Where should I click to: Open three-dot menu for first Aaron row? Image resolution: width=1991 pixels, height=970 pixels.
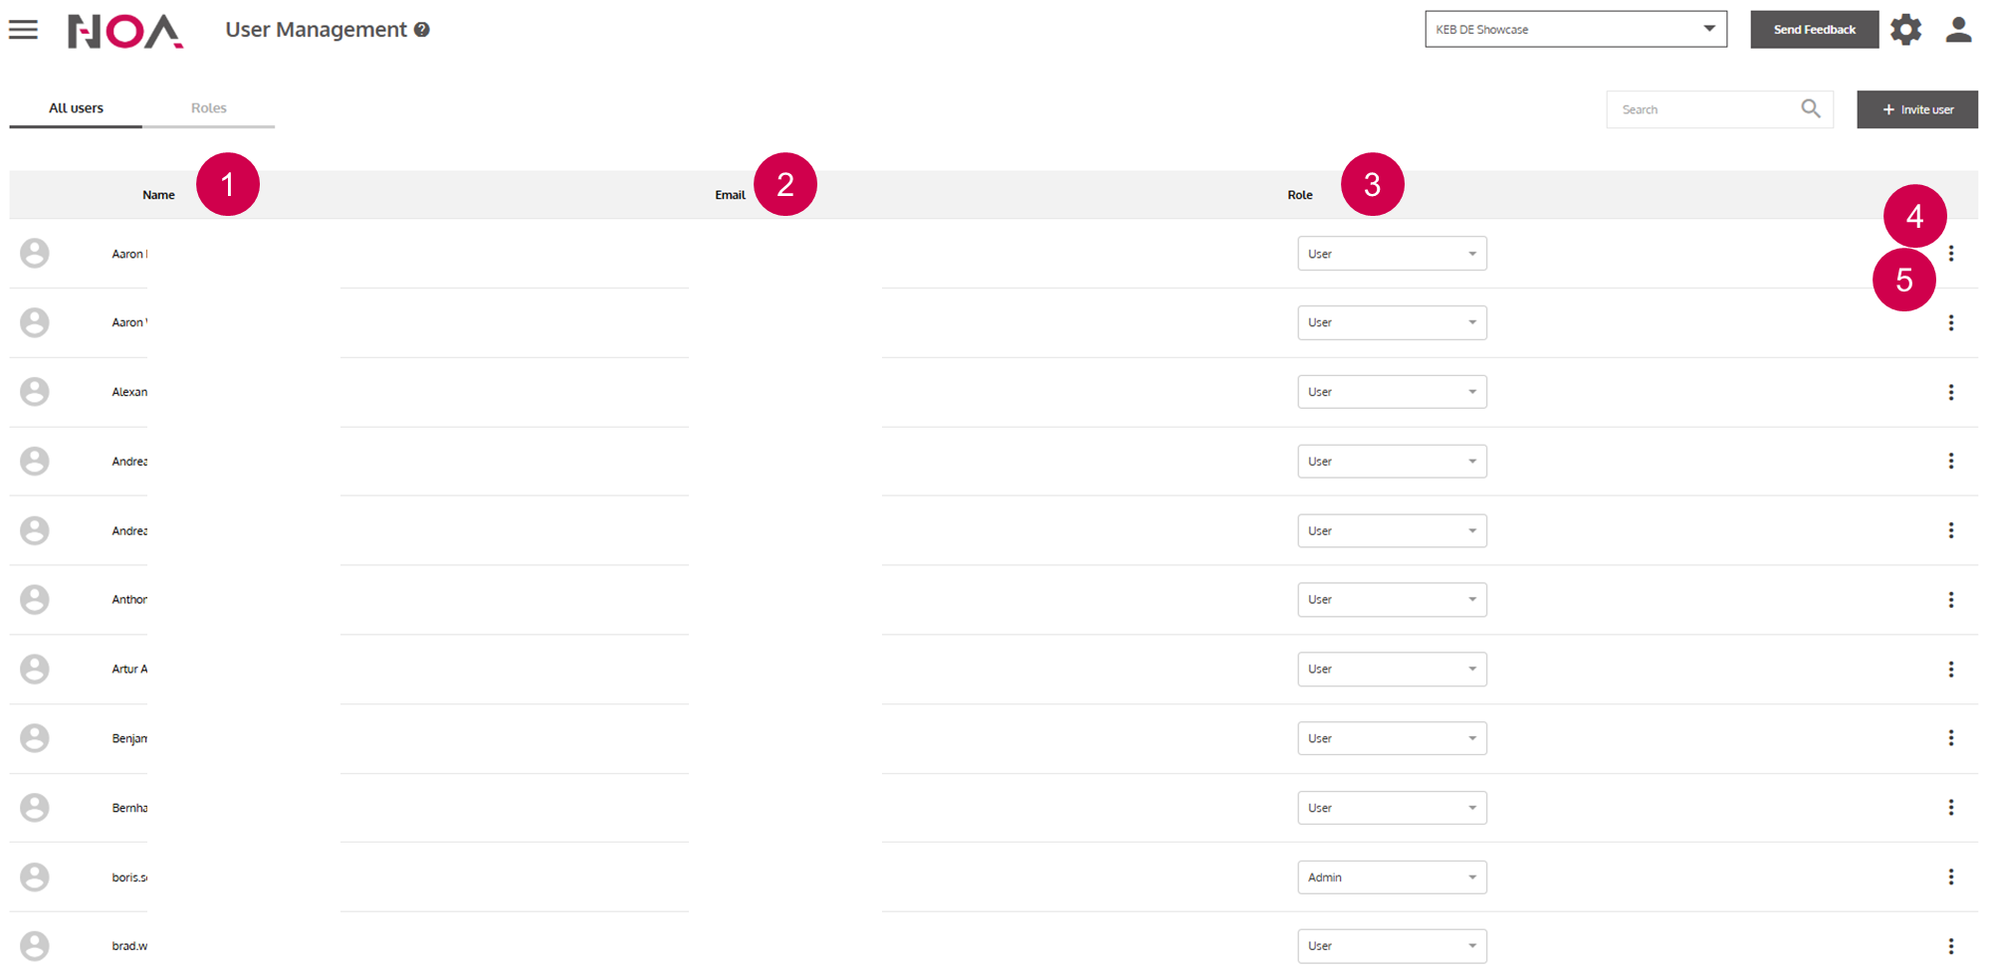pos(1950,254)
